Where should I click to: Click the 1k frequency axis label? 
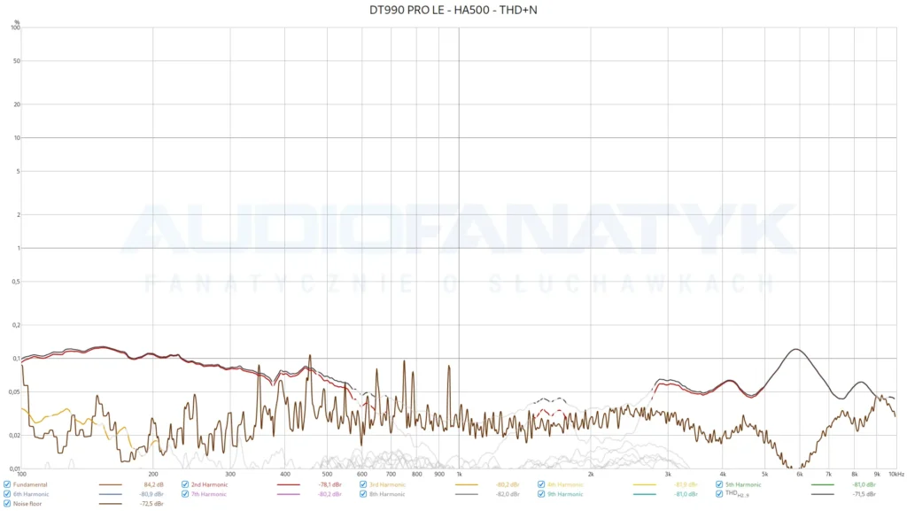click(x=460, y=474)
